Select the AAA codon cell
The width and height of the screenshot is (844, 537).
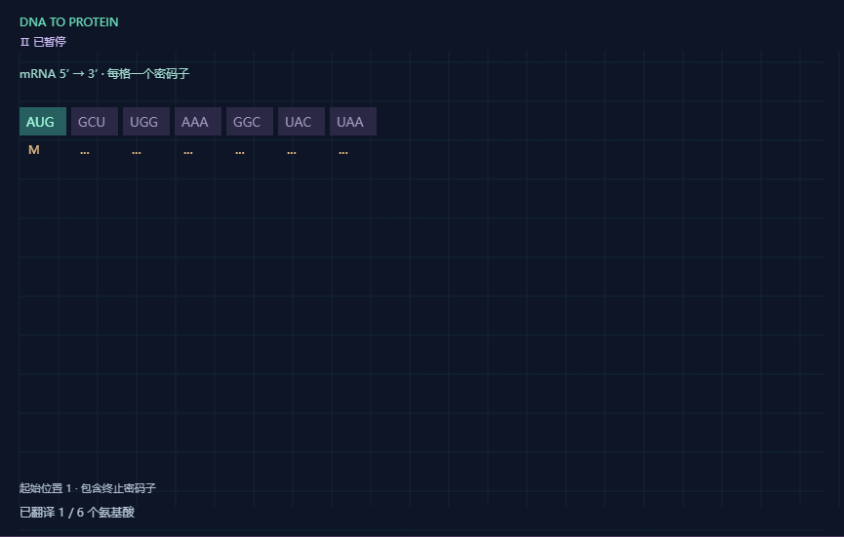[x=197, y=122]
